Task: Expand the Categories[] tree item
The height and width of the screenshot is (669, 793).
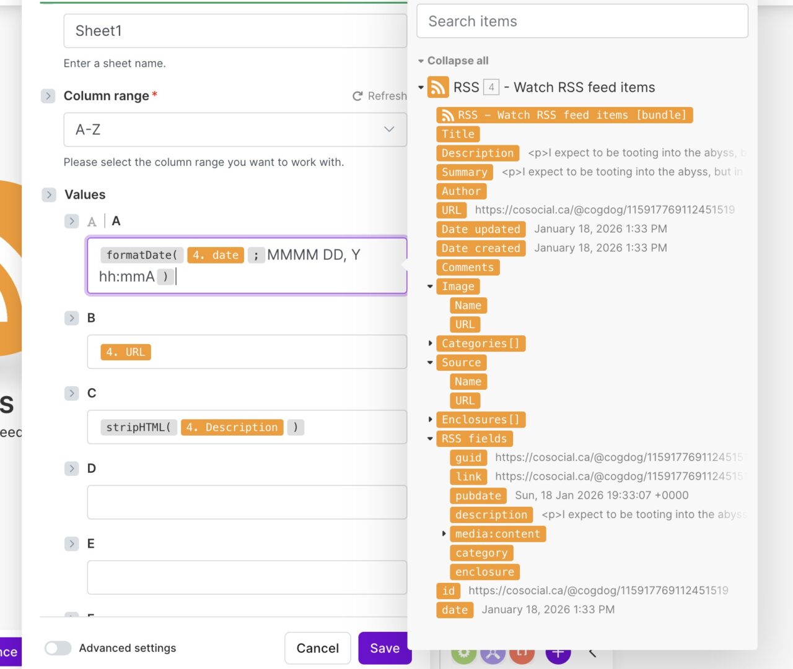Action: pos(431,343)
